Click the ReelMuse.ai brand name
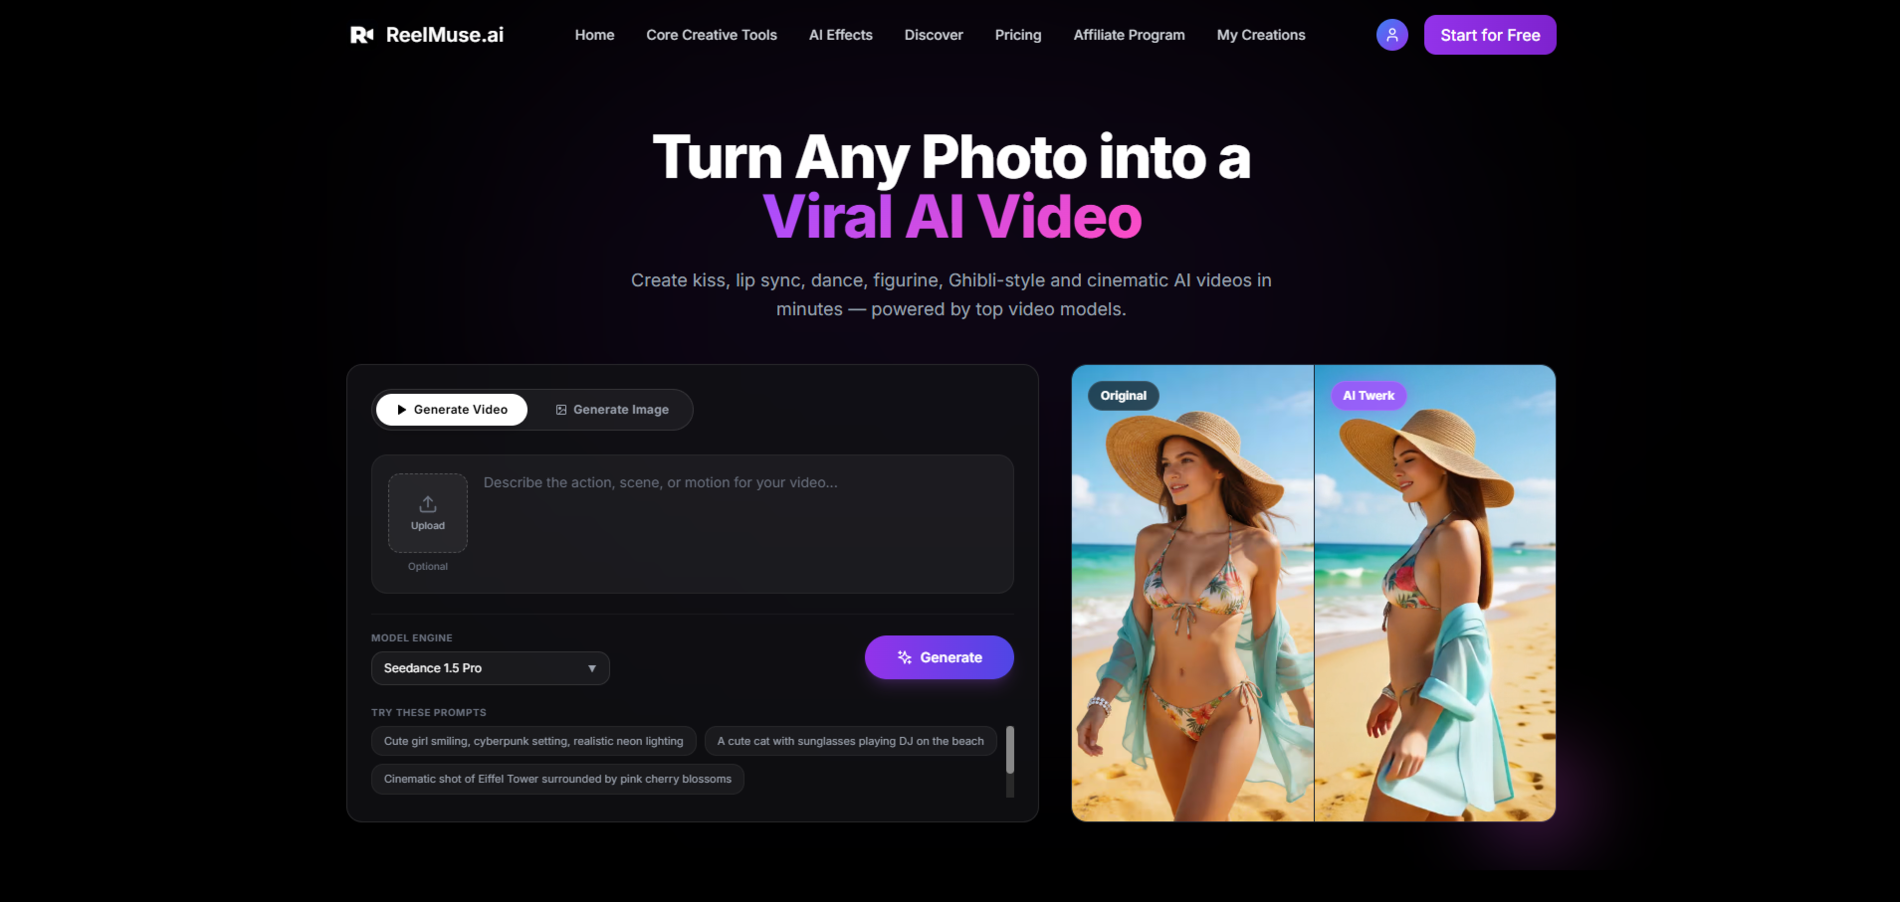This screenshot has height=902, width=1900. pos(445,35)
